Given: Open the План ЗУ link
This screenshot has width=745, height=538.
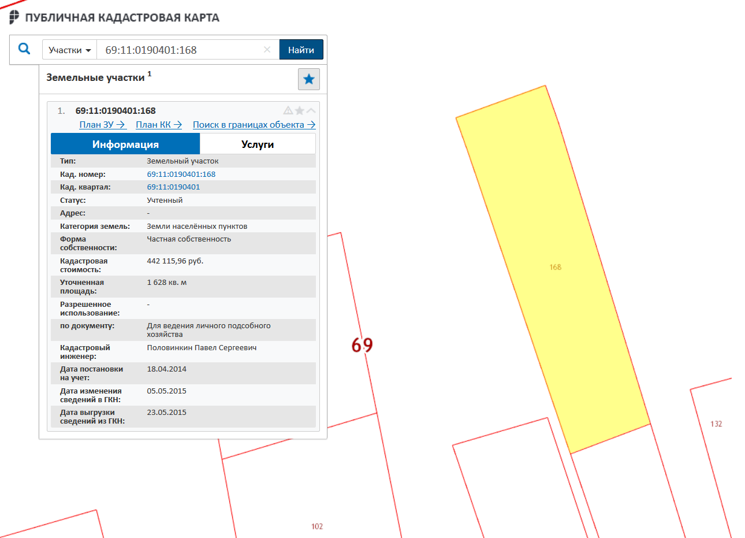Looking at the screenshot, I should (x=102, y=125).
